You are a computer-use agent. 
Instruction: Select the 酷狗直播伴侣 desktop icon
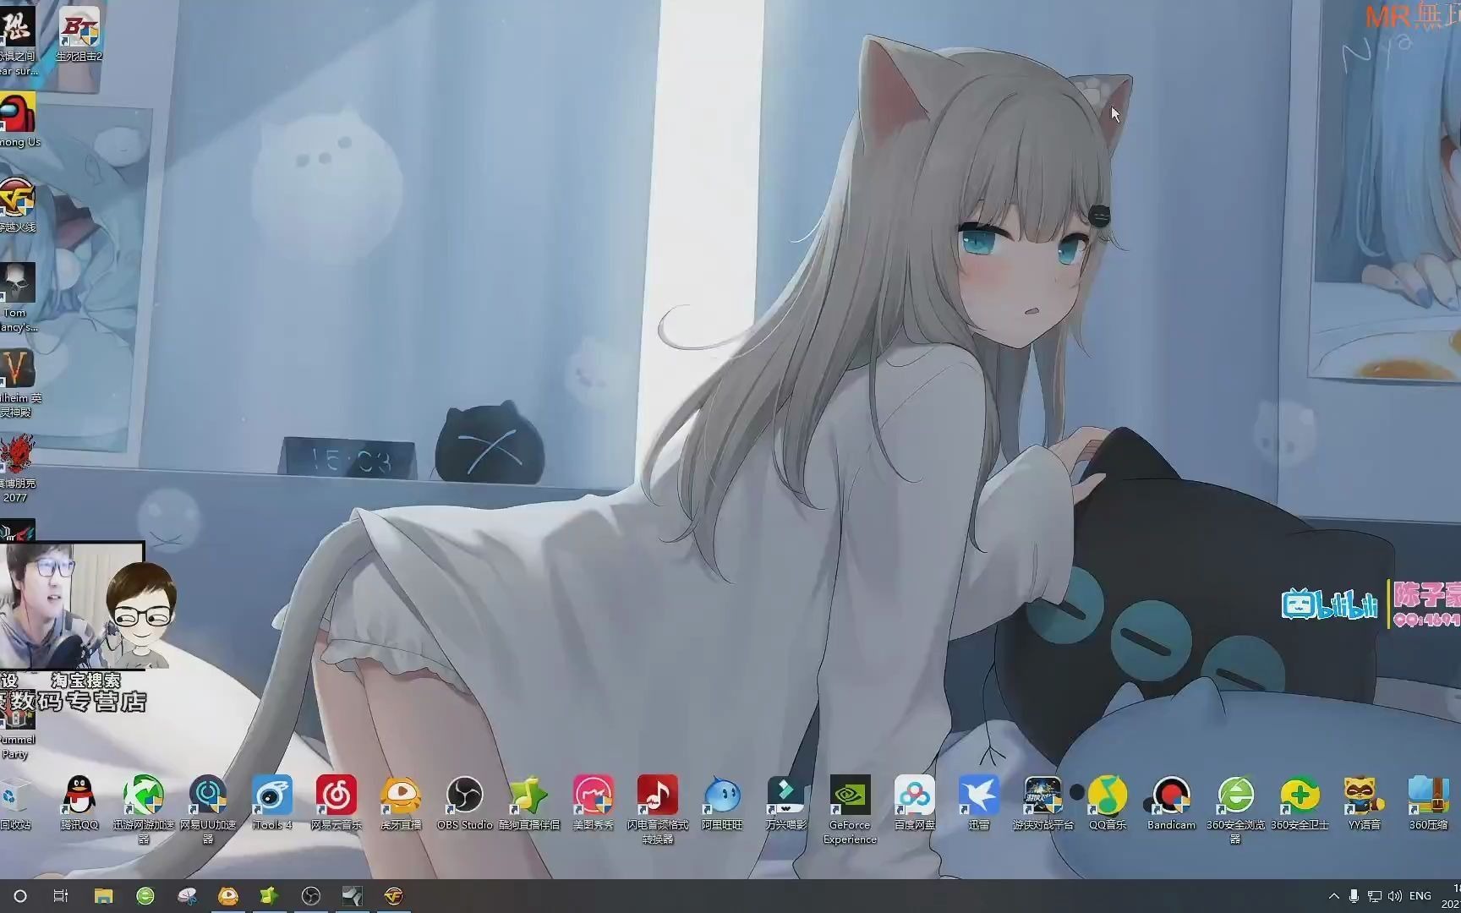coord(529,802)
